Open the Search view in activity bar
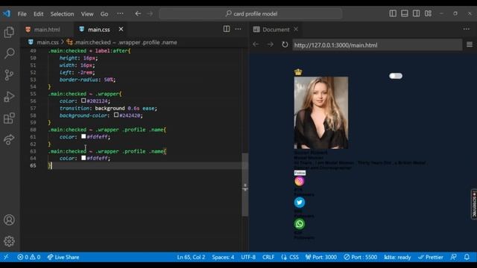477x268 pixels. [9, 54]
